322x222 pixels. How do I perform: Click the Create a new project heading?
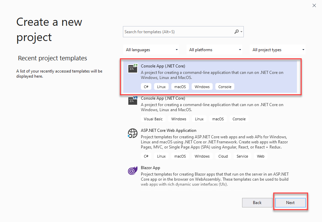point(49,29)
